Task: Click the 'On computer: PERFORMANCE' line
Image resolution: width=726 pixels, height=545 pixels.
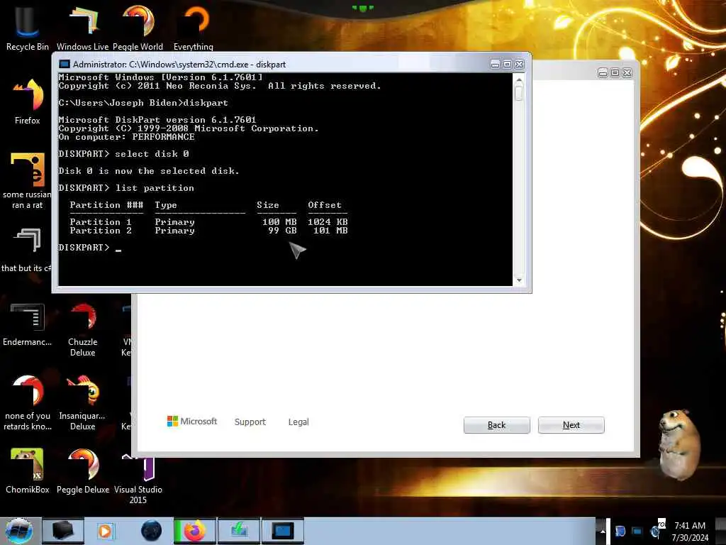Action: pos(126,137)
